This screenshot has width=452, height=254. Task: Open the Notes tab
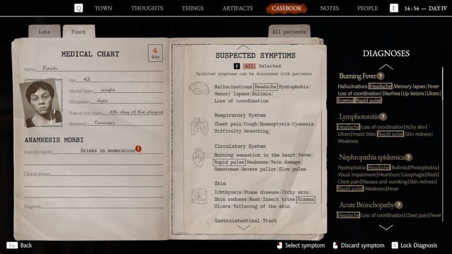click(329, 8)
